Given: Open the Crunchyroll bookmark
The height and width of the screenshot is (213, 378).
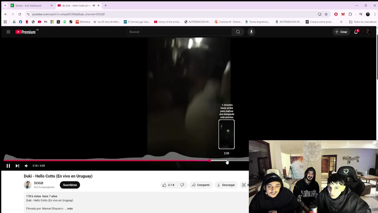Looking at the screenshot, I should click(x=228, y=22).
